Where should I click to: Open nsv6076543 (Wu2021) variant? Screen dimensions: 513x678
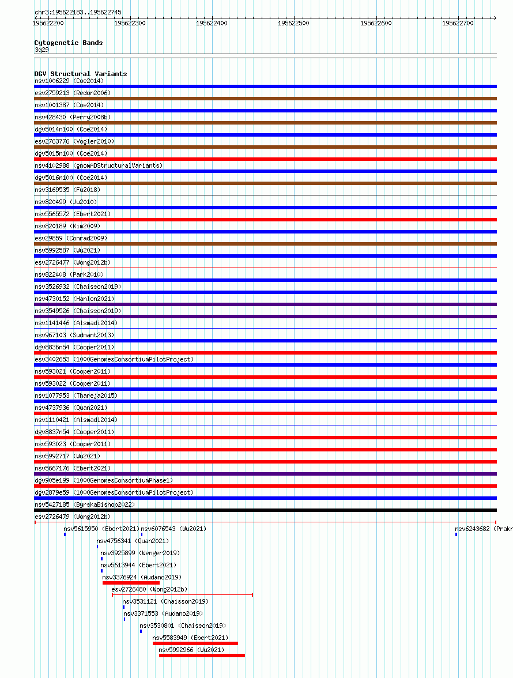[x=173, y=529]
